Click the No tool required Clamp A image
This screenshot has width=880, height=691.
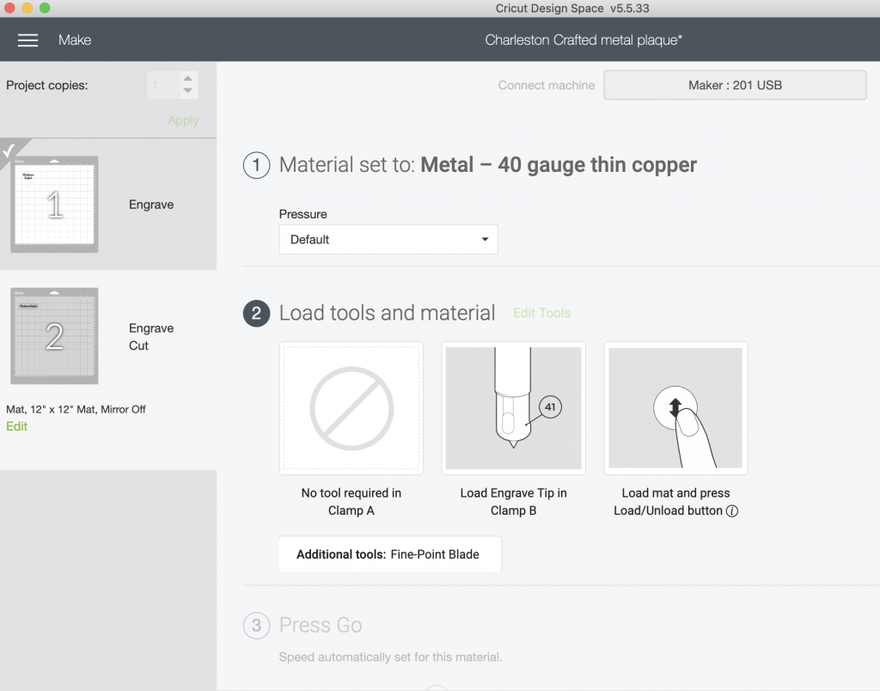pyautogui.click(x=351, y=408)
